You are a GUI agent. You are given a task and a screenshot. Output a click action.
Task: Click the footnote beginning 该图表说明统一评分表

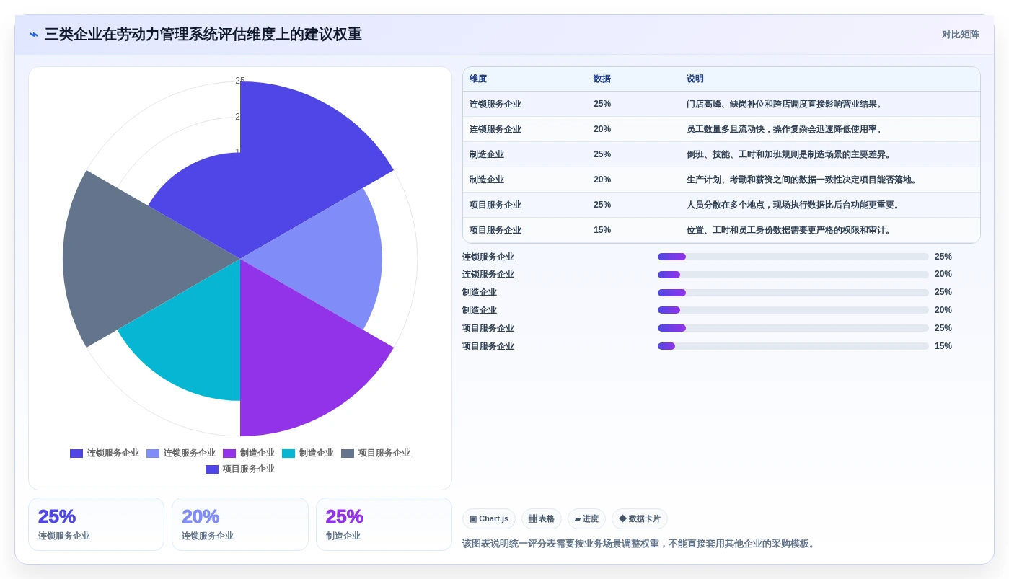point(640,544)
